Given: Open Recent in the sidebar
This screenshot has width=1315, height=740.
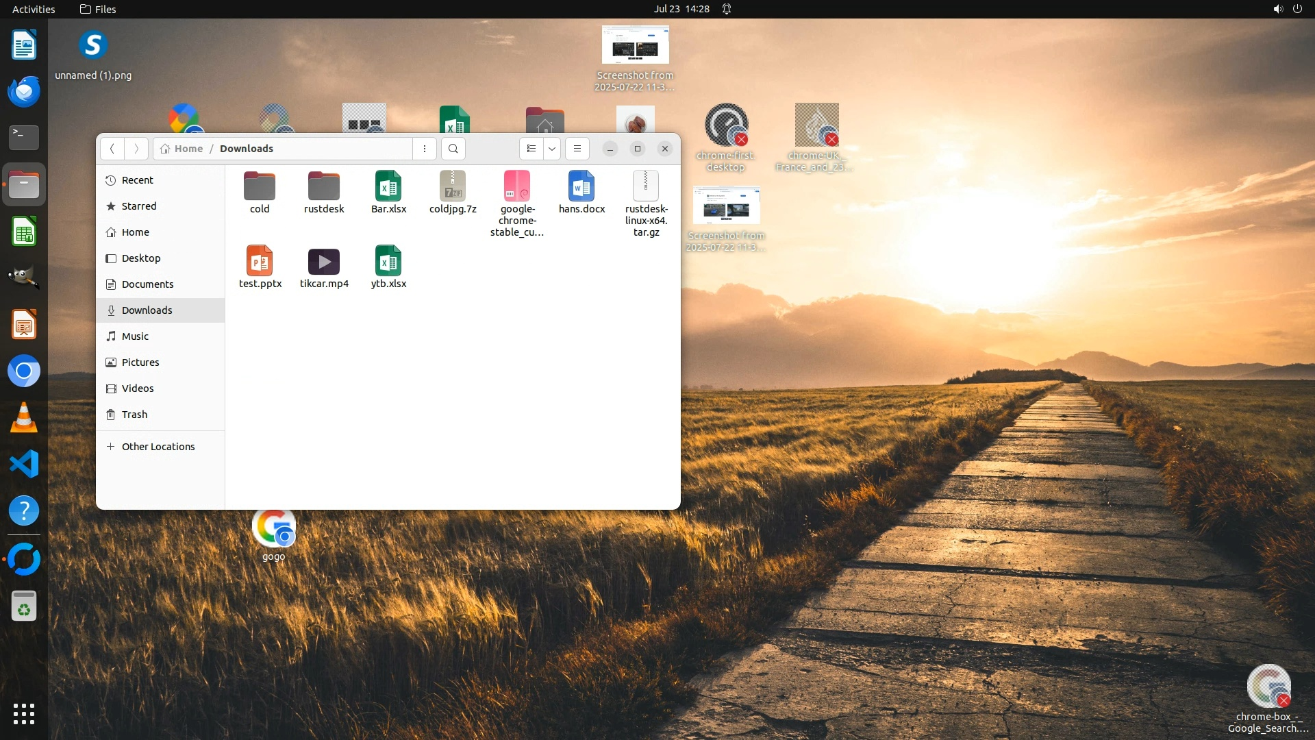Looking at the screenshot, I should [x=137, y=180].
